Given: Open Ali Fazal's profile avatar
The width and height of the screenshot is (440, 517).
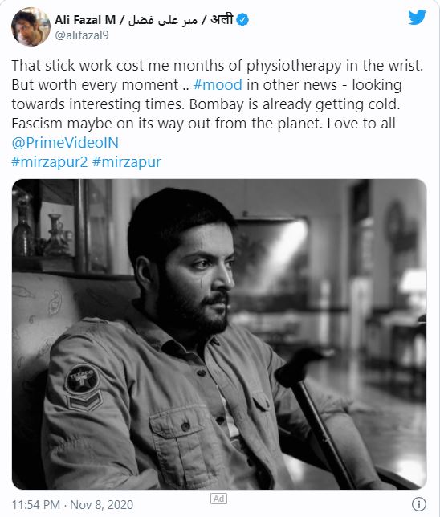Looking at the screenshot, I should [x=31, y=26].
